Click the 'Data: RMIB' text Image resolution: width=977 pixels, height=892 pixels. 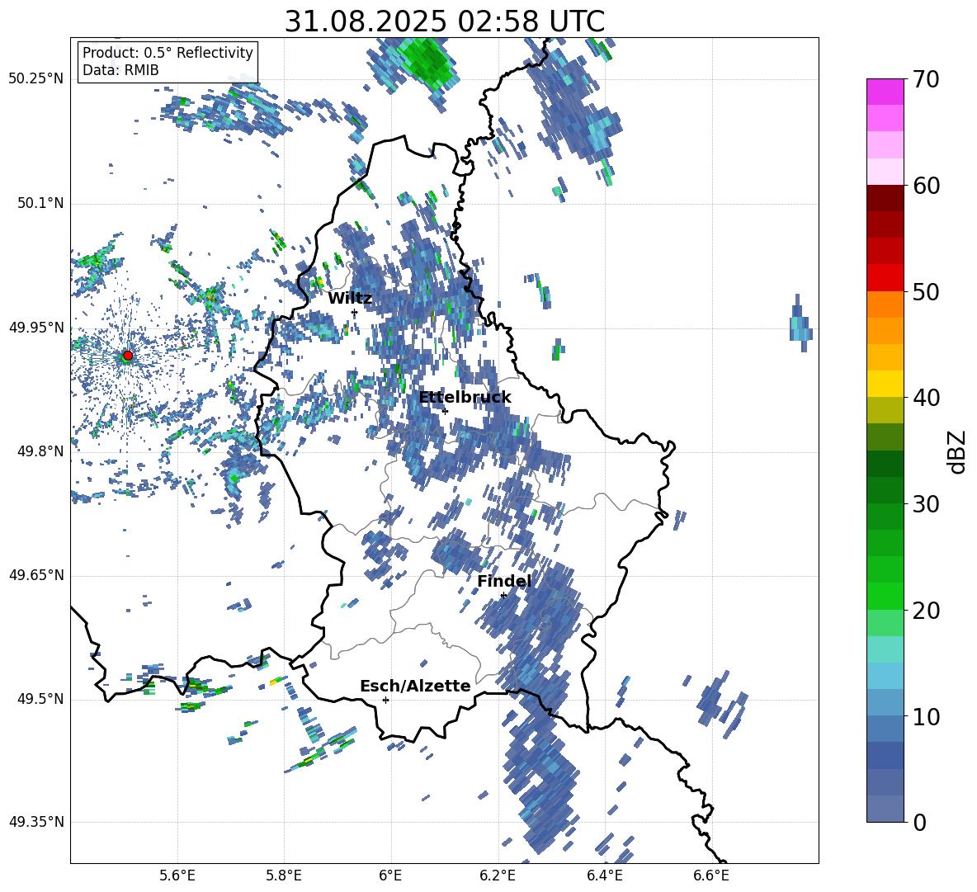click(x=120, y=70)
